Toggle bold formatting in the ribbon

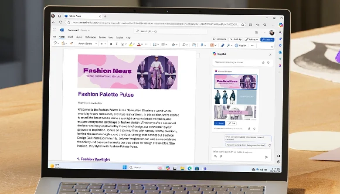pyautogui.click(x=111, y=44)
